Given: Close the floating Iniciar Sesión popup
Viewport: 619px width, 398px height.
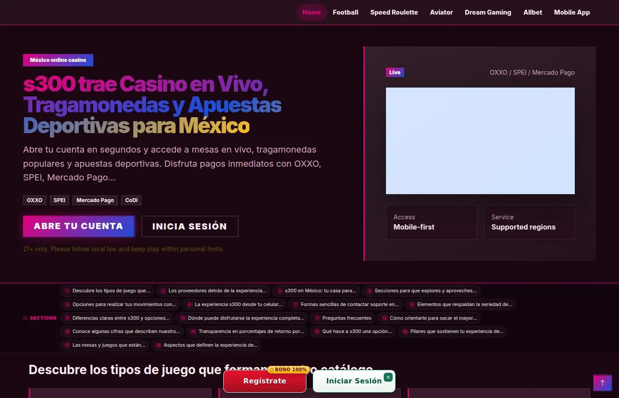Looking at the screenshot, I should [x=388, y=377].
